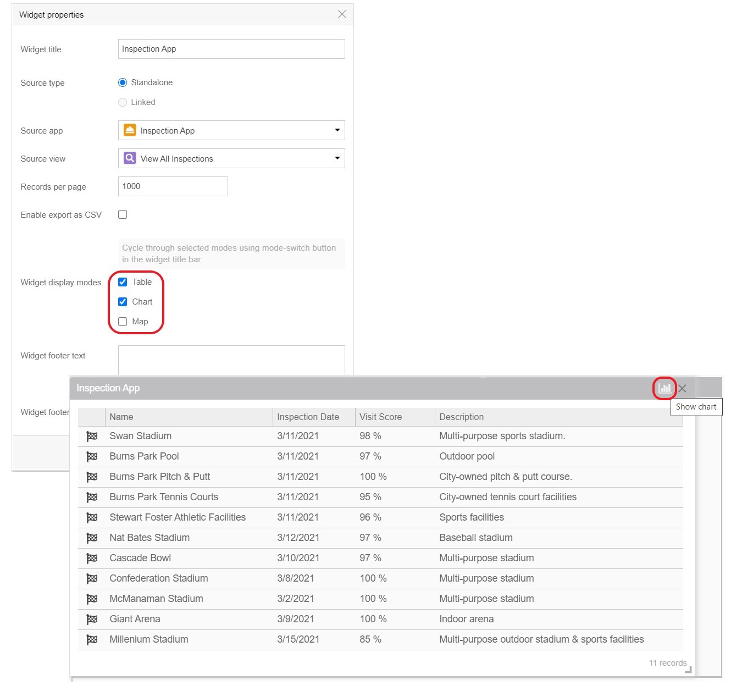
Task: Enable export as CSV checkbox
Action: tap(123, 214)
